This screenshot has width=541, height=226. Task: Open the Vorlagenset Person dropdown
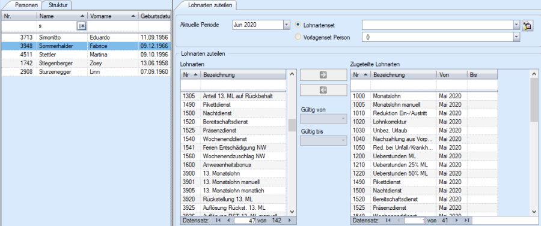click(516, 37)
